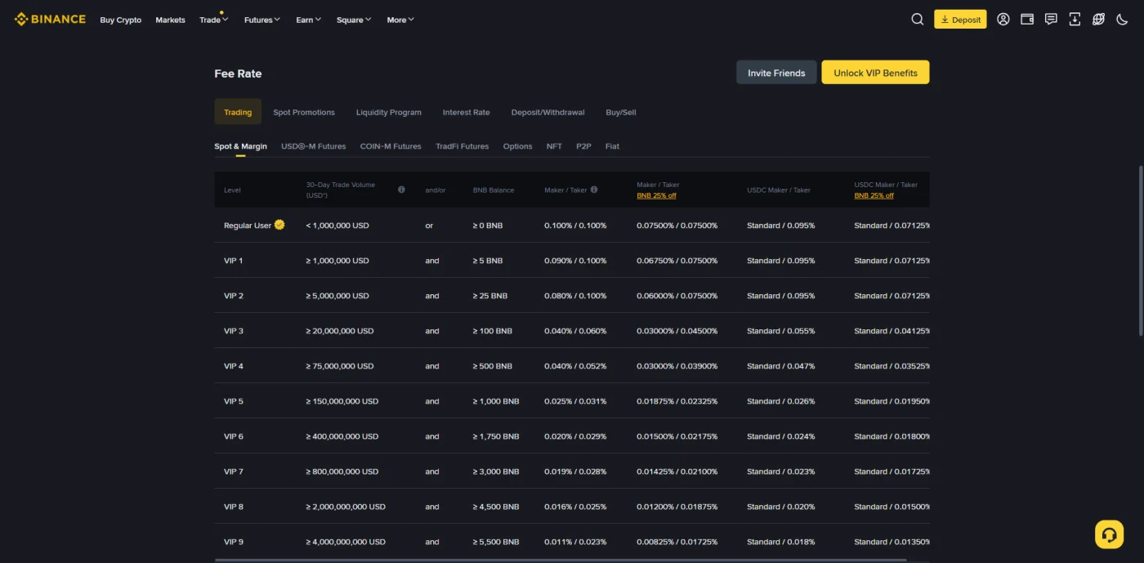Open the Markets page

point(170,20)
